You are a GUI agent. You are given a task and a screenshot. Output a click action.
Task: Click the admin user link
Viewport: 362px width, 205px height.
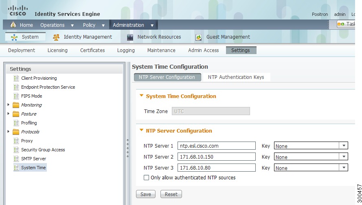[340, 14]
